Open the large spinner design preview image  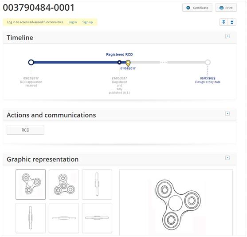176,203
